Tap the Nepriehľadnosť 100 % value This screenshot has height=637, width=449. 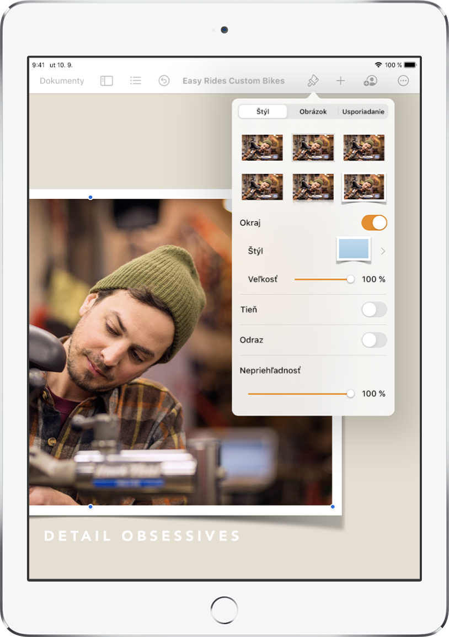pos(373,394)
